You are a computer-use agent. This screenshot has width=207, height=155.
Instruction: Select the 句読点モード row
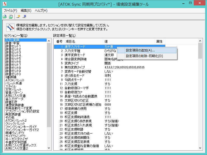(109, 80)
